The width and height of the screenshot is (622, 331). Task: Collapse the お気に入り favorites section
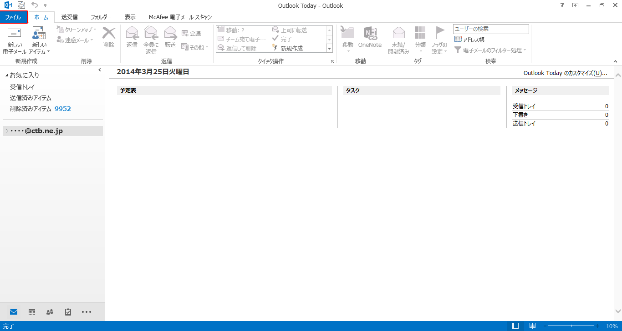coord(7,75)
